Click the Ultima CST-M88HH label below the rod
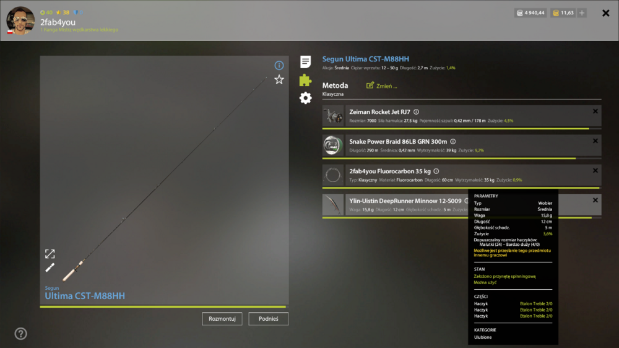This screenshot has width=619, height=348. (x=85, y=296)
